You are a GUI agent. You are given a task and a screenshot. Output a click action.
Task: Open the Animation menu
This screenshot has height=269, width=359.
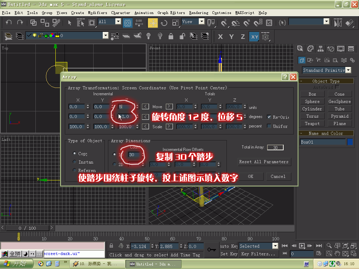pyautogui.click(x=144, y=13)
